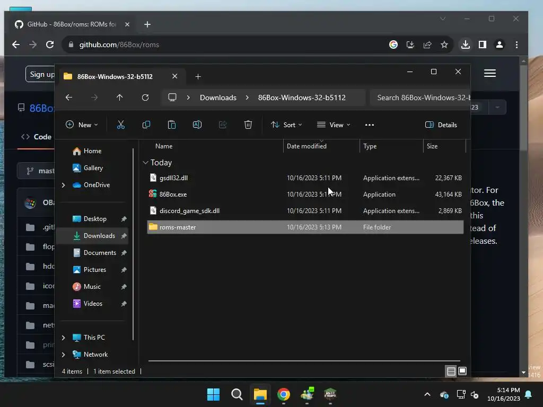Bookmark this page with star icon
Viewport: 543px width, 407px height.
click(x=444, y=45)
